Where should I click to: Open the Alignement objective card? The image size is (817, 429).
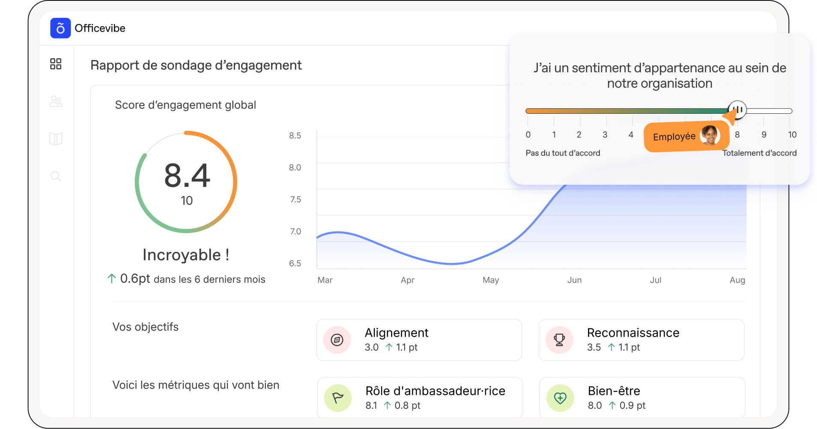click(419, 340)
